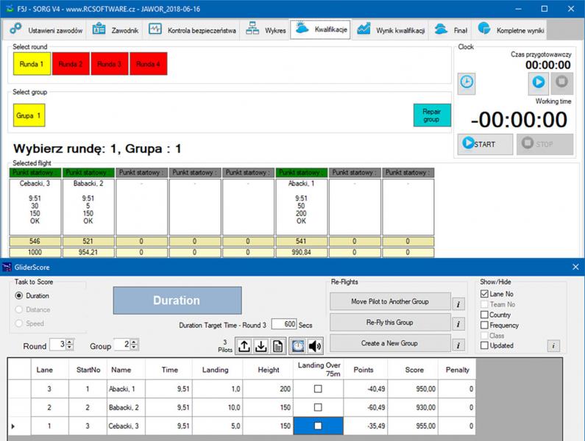585x441 pixels.
Task: Click the clock icon in Clock panel
Action: pyautogui.click(x=467, y=82)
